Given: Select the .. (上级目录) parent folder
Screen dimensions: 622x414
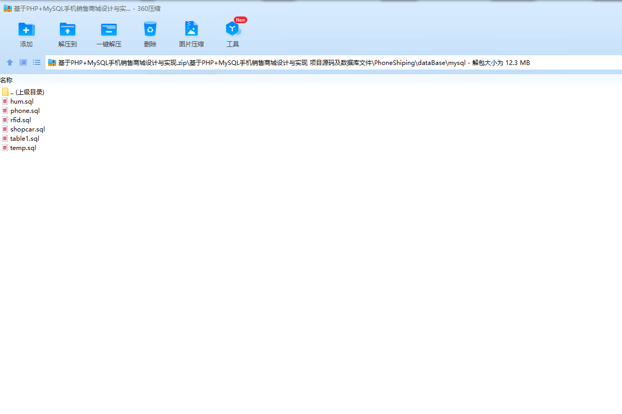Looking at the screenshot, I should coord(23,92).
